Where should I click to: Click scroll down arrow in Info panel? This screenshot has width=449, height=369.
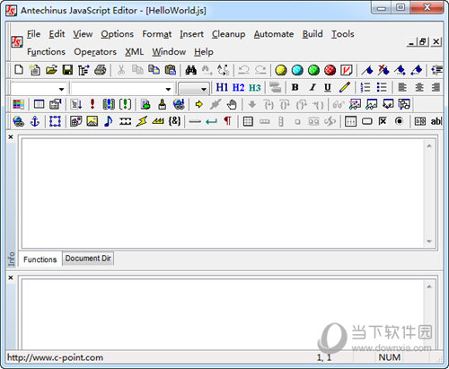tap(429, 242)
